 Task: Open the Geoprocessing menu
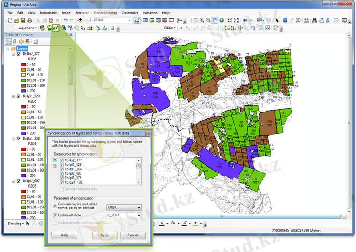point(105,13)
